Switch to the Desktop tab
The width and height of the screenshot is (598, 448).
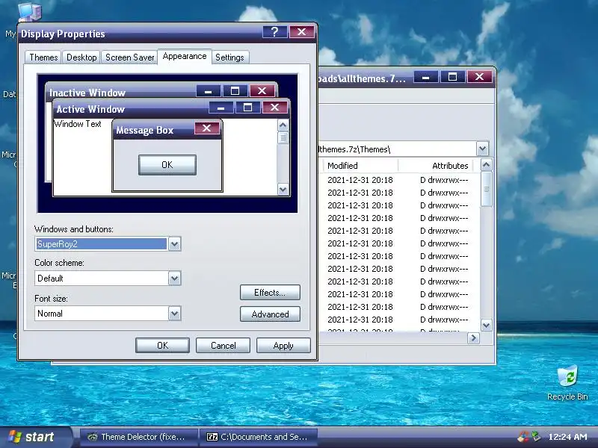pos(81,57)
